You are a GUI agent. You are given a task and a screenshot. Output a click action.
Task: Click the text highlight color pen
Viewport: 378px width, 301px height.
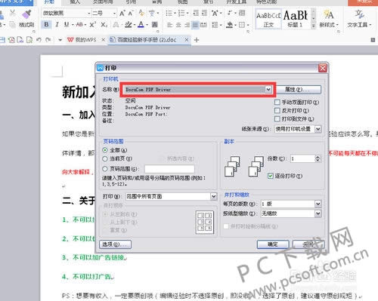point(129,24)
